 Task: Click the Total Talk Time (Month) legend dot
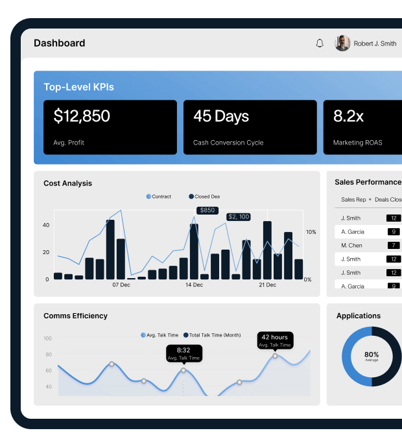point(186,335)
